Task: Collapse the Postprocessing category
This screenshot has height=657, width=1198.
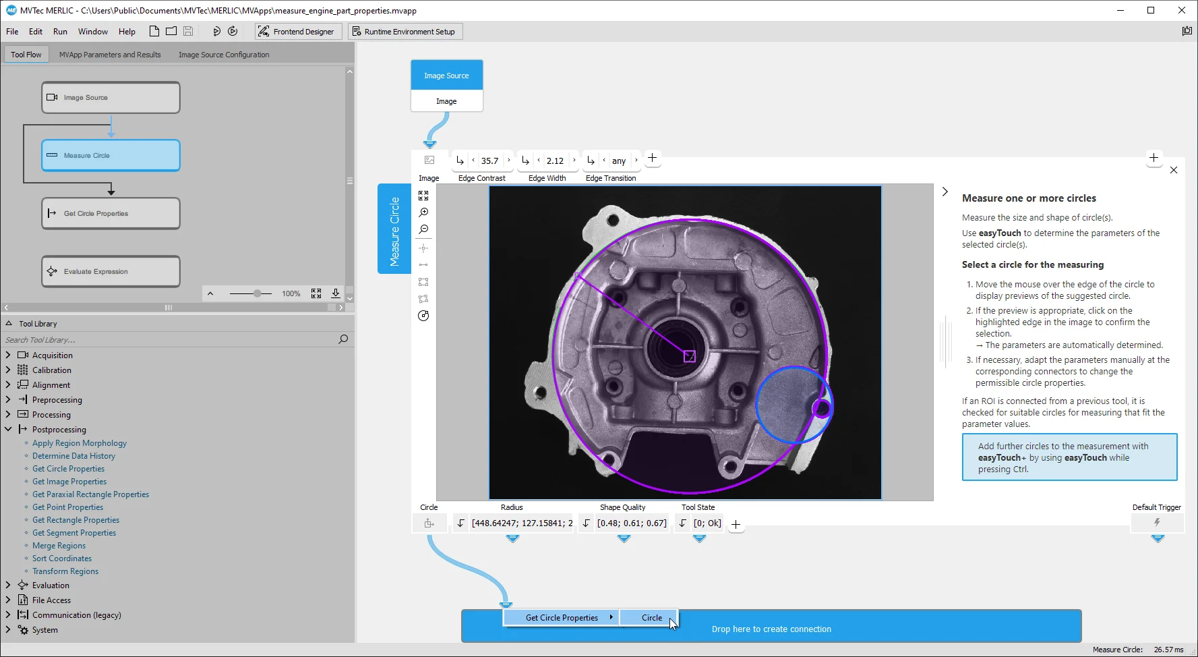Action: tap(8, 429)
